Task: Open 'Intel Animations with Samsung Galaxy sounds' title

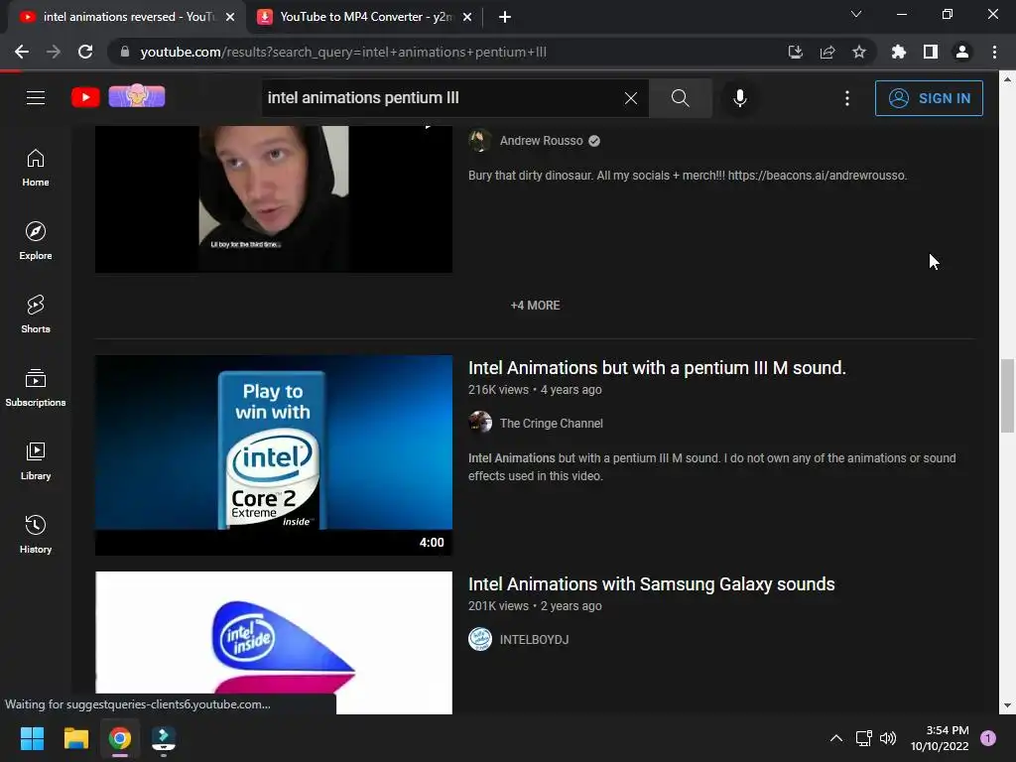Action: pyautogui.click(x=651, y=583)
